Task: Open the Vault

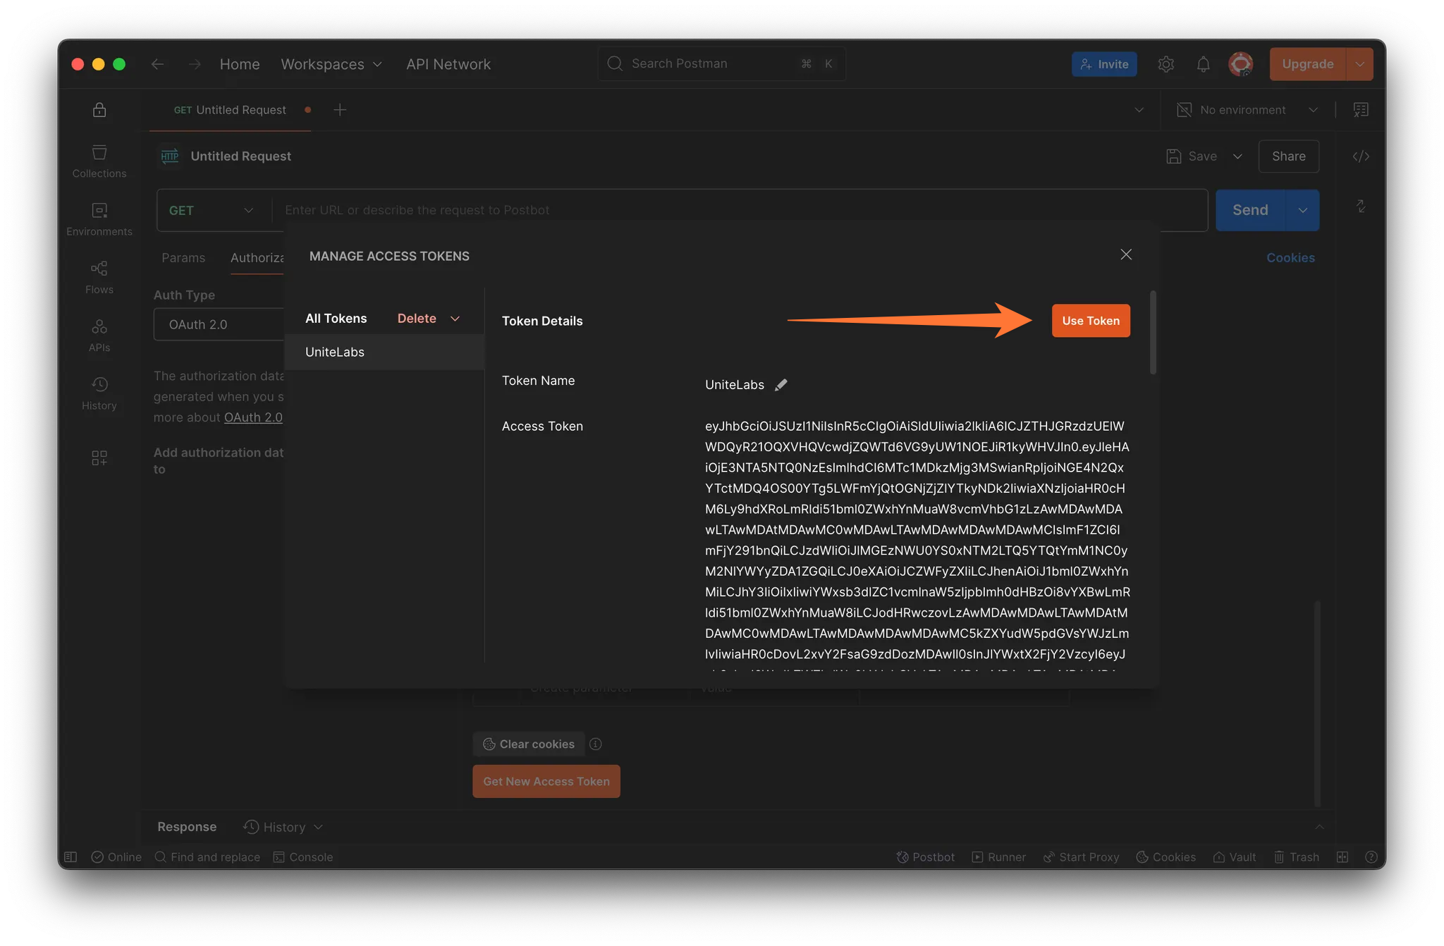Action: pos(1234,857)
